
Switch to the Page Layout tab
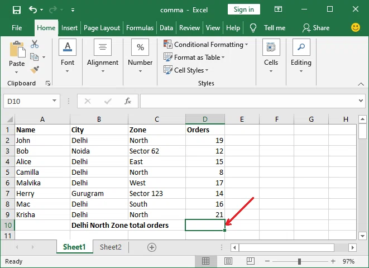click(102, 28)
